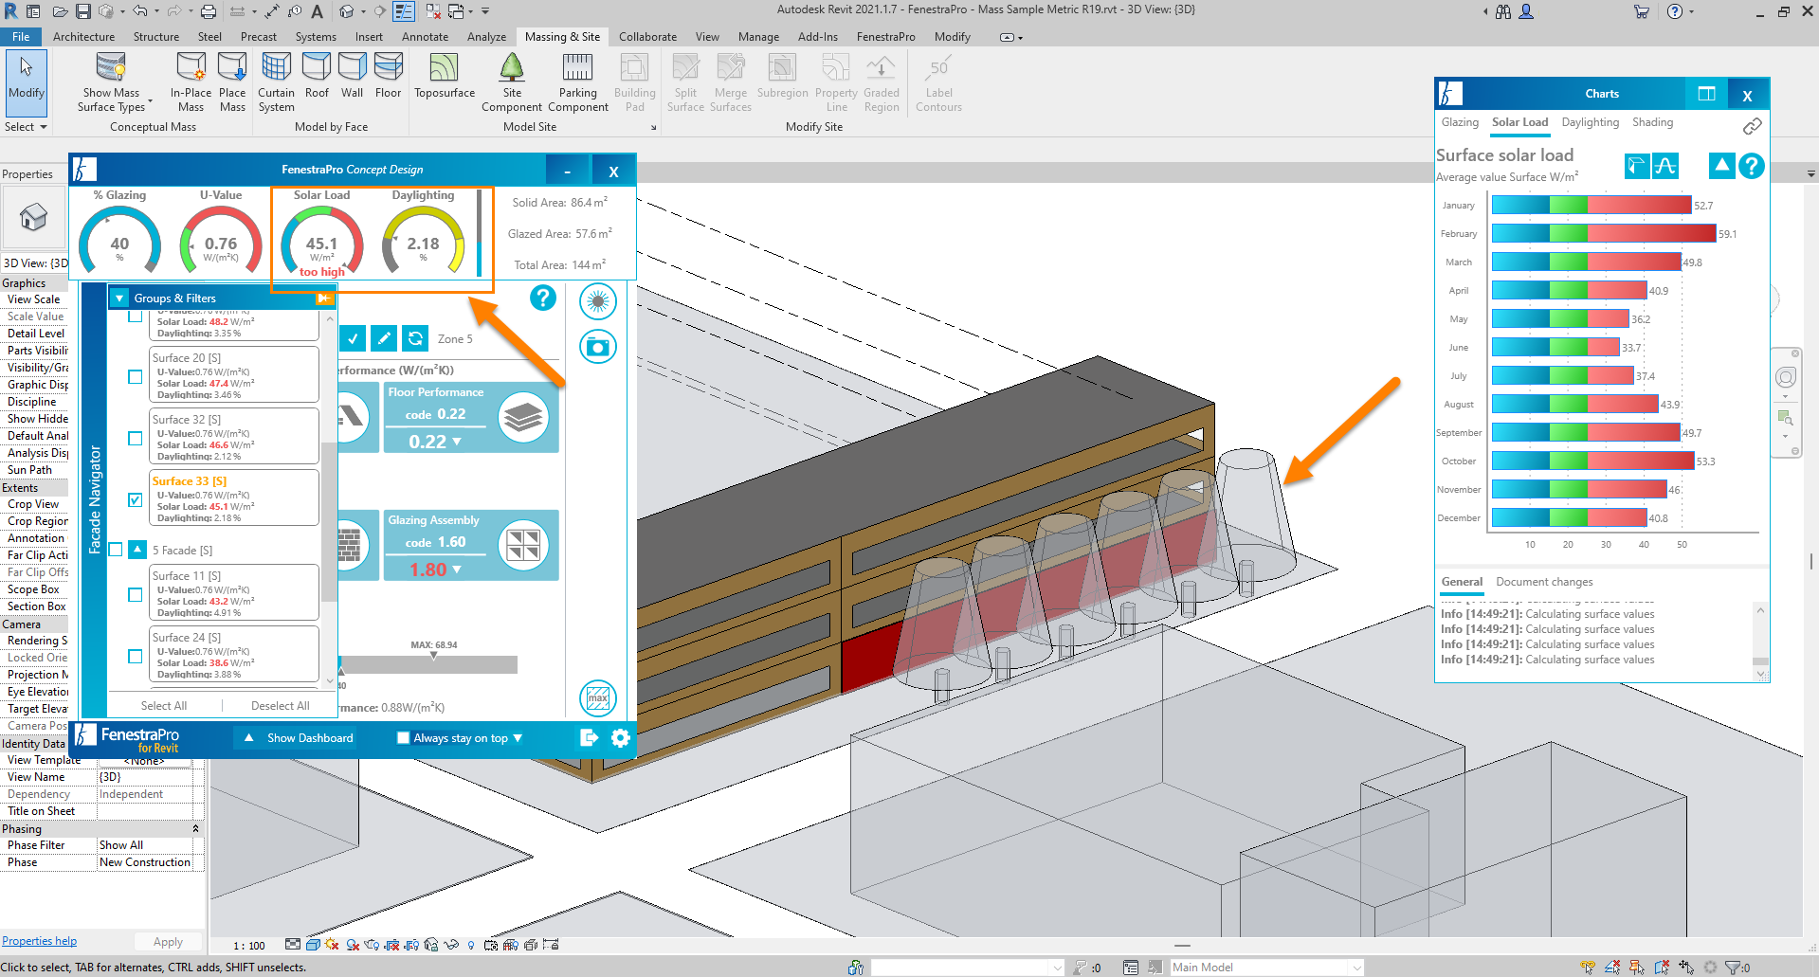Image resolution: width=1819 pixels, height=977 pixels.
Task: Click the sun study icon in FenestraPro
Action: [x=598, y=301]
